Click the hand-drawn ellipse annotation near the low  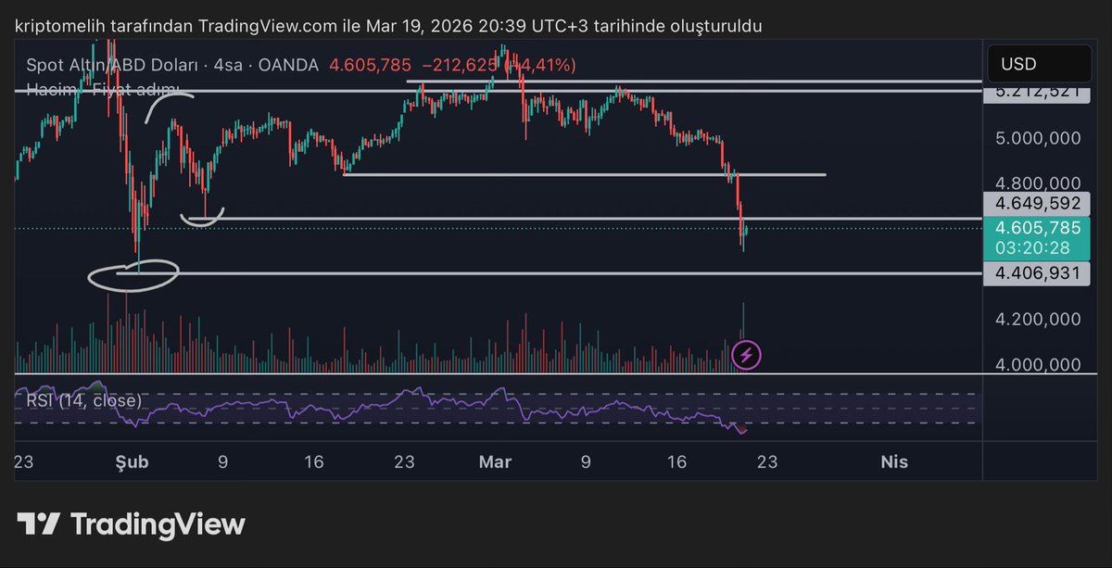click(x=133, y=274)
